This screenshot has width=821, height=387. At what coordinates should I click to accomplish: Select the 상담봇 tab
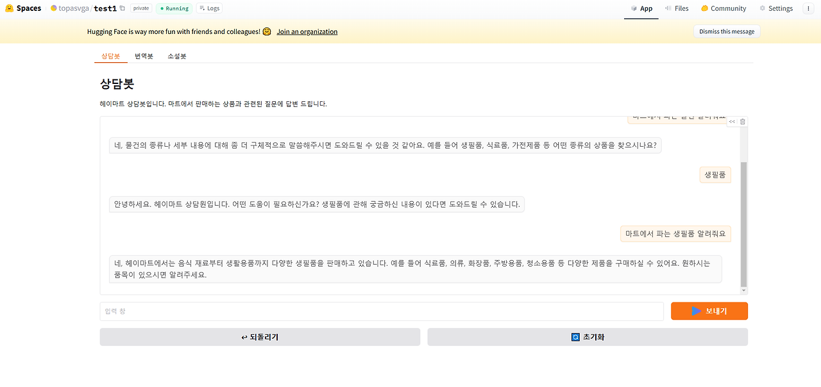pos(110,56)
